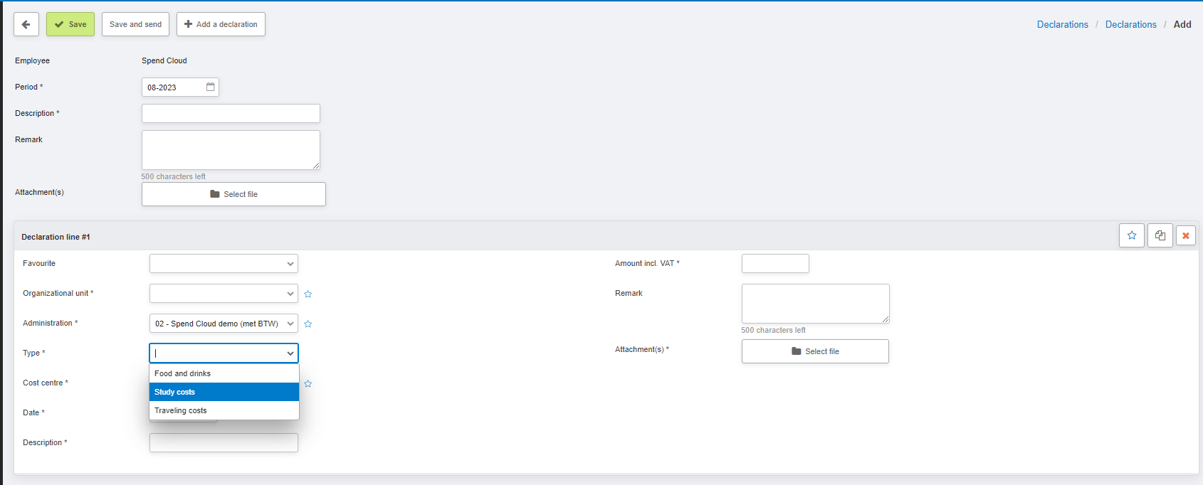Click Save and send

click(x=135, y=24)
